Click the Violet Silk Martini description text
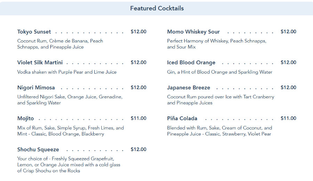 coord(67,72)
